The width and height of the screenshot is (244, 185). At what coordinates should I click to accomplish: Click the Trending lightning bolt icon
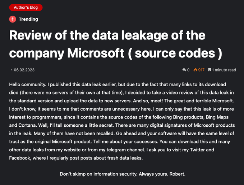[x=13, y=19]
